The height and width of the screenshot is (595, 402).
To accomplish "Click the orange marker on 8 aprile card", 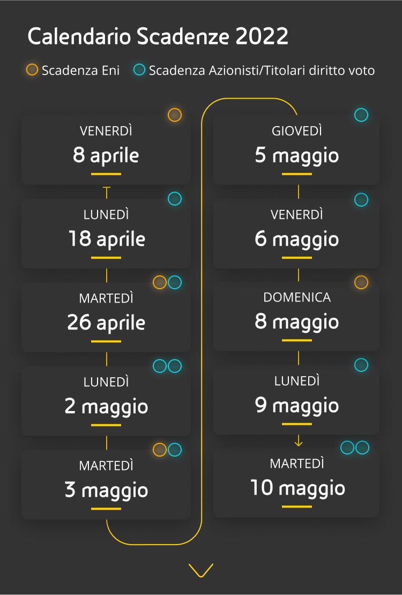I will coord(175,115).
